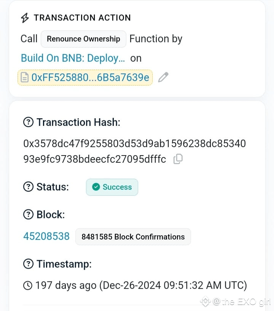Image resolution: width=274 pixels, height=311 pixels.
Task: Click the question mark icon beside Timestamp
Action: [x=29, y=264]
